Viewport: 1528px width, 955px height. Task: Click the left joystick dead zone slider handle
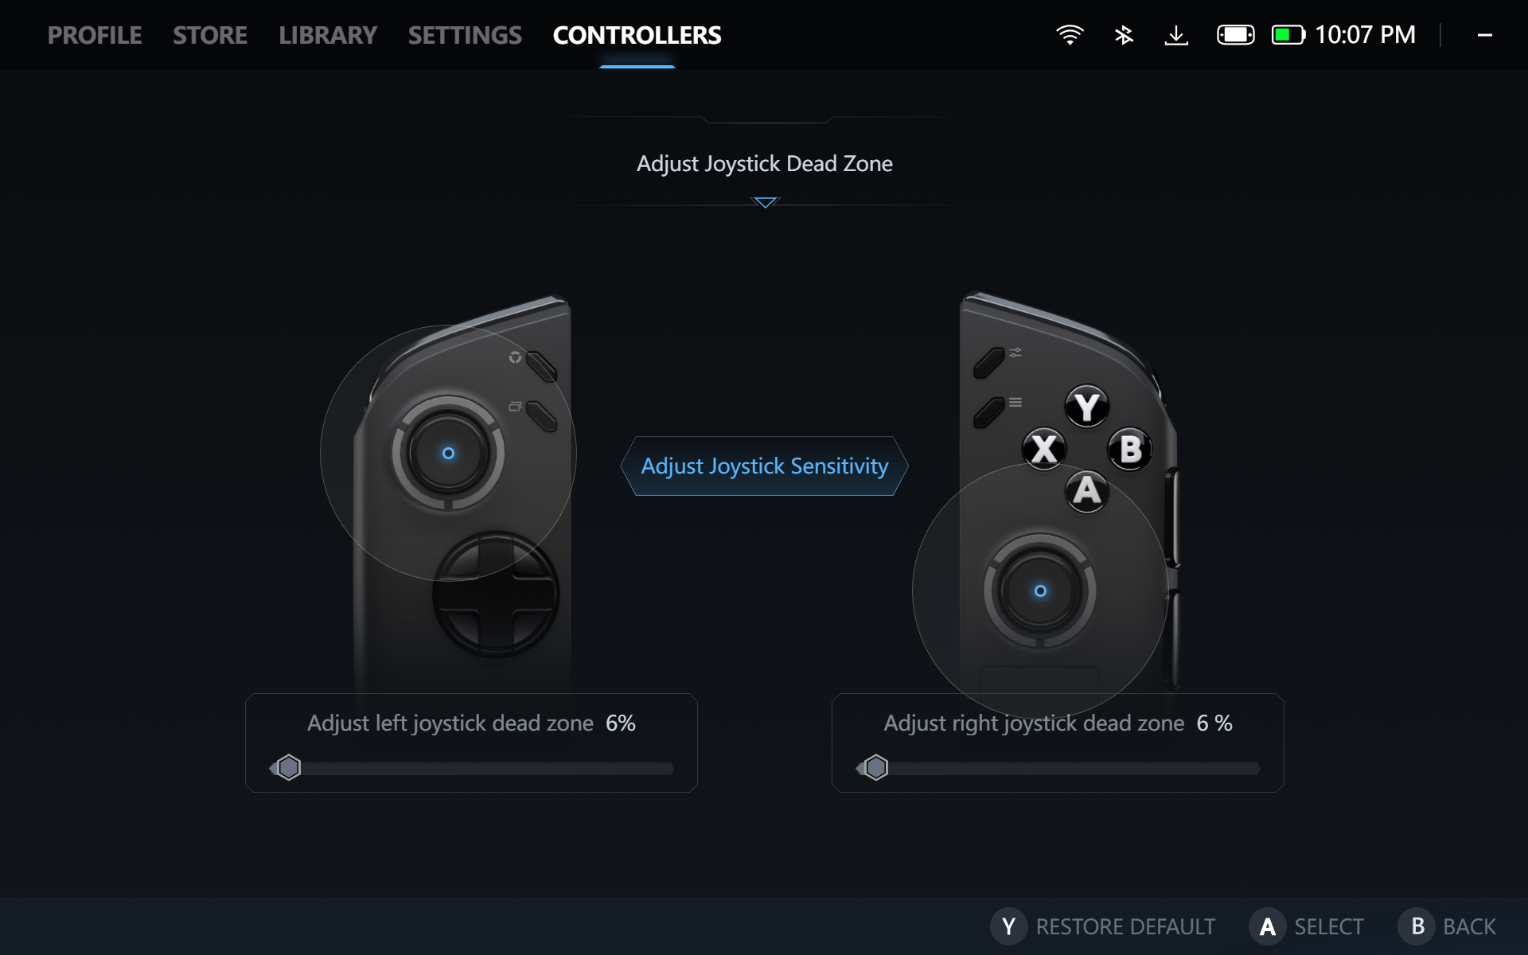289,768
